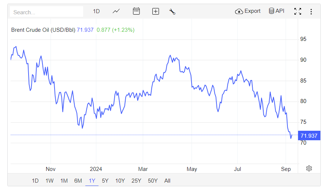
Task: Click the plus compare icon
Action: (156, 11)
